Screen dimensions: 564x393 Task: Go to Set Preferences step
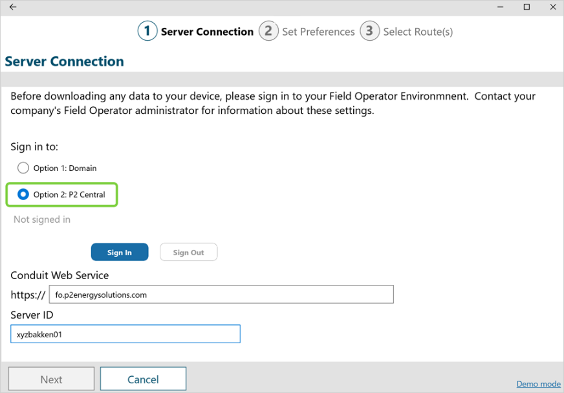(x=318, y=32)
